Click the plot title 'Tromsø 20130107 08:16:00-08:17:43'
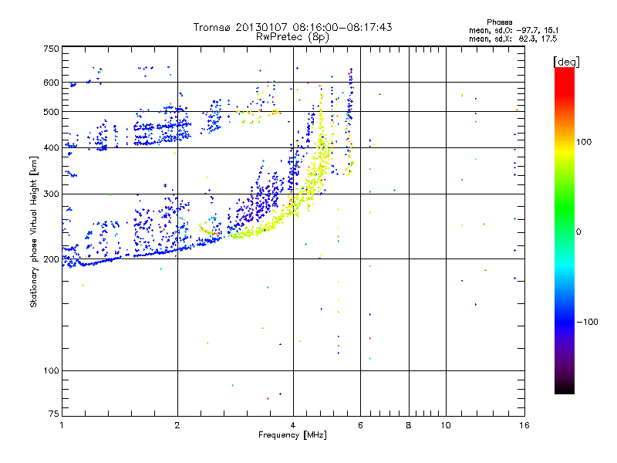617x463 pixels. [x=292, y=27]
